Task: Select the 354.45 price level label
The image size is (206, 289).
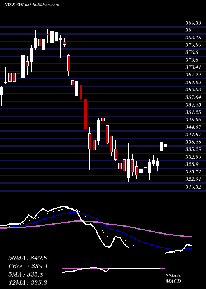Action: coord(193,104)
